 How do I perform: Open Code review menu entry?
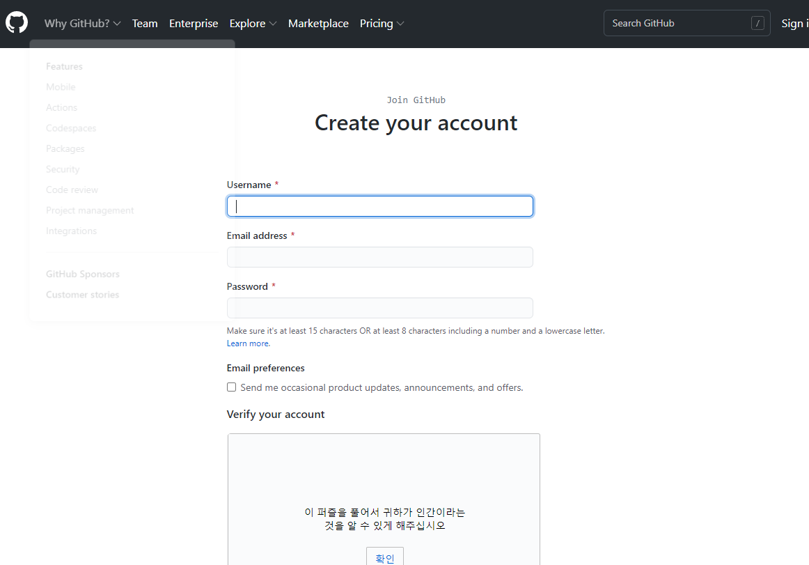72,189
